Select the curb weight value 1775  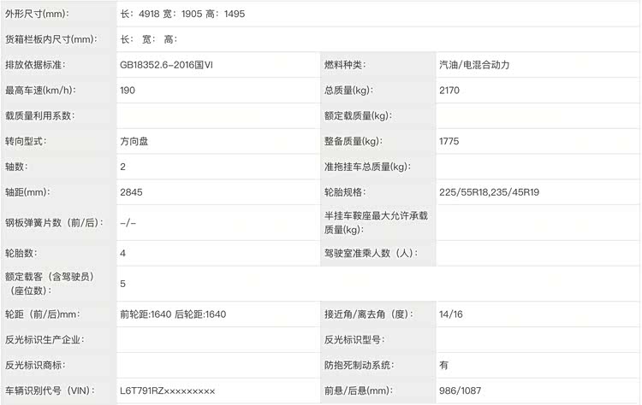coord(449,141)
